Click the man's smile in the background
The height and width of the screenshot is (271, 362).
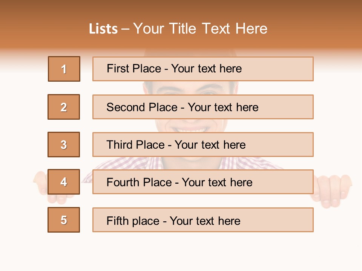(190, 128)
